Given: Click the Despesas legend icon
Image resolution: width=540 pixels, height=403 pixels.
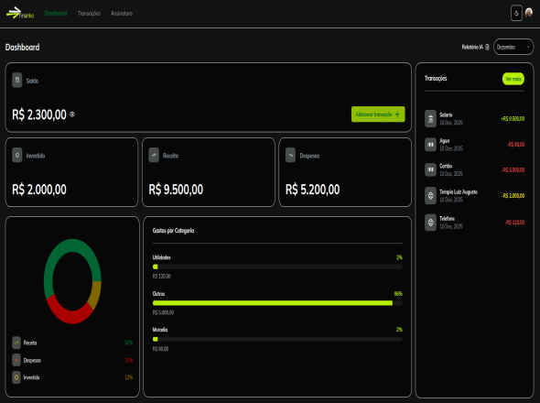Looking at the screenshot, I should (x=16, y=360).
